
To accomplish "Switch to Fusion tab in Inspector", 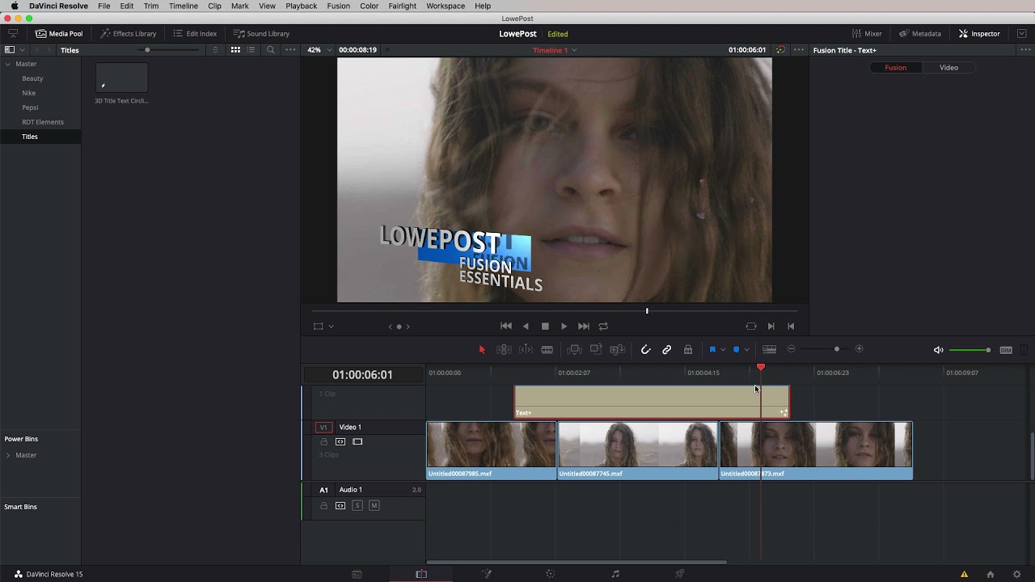I will coord(895,68).
